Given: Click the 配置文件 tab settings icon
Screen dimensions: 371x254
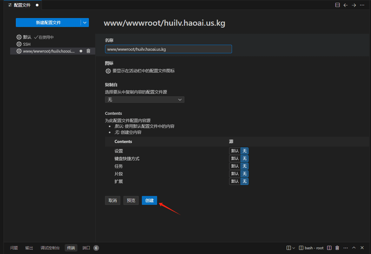Looking at the screenshot, I should (10, 5).
